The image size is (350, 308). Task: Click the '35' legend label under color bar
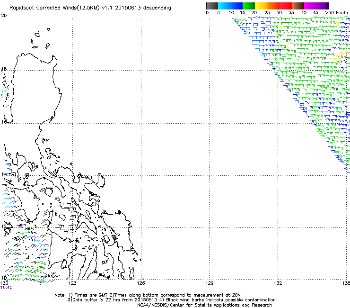(291, 13)
